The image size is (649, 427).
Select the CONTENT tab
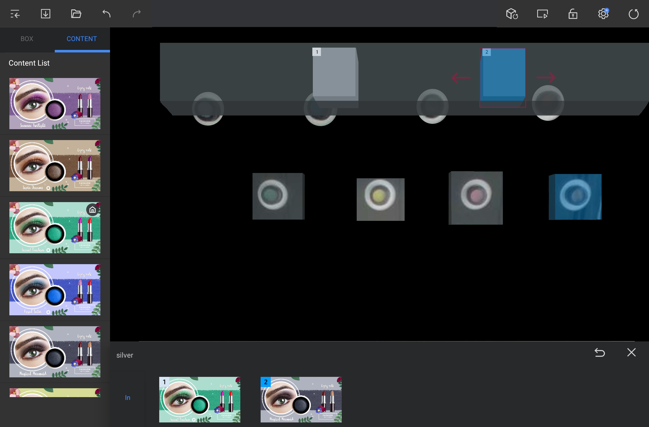click(x=82, y=39)
